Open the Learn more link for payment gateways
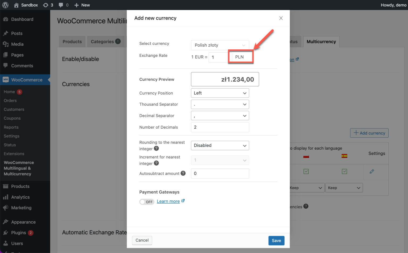Image resolution: width=408 pixels, height=253 pixels. pyautogui.click(x=168, y=201)
